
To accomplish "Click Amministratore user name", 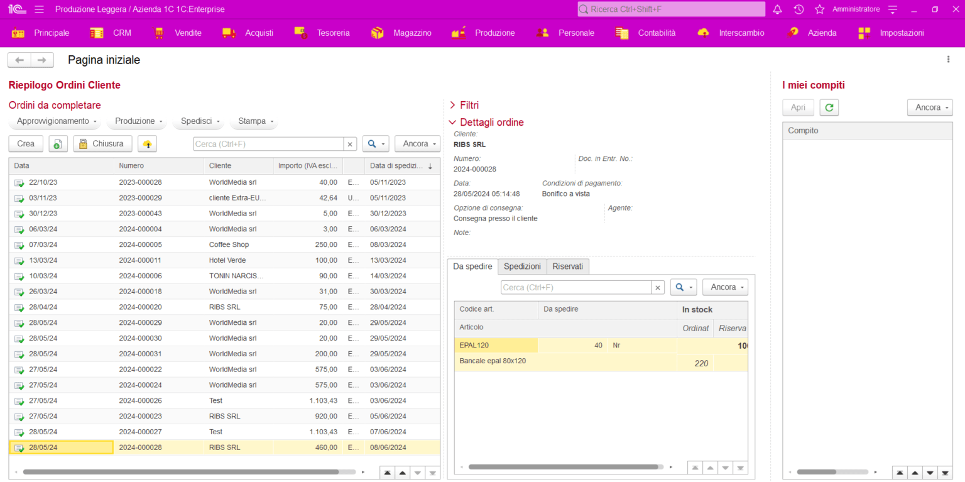I will click(x=856, y=9).
